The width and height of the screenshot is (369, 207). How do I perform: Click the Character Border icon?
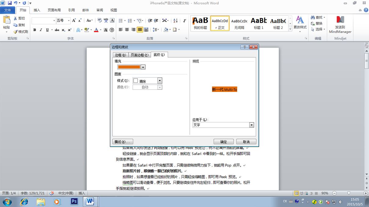click(x=112, y=20)
